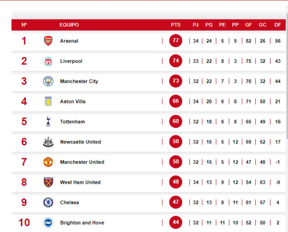Viewport: 288px width, 232px height.
Task: Click the Arsenal club crest
Action: (48, 41)
